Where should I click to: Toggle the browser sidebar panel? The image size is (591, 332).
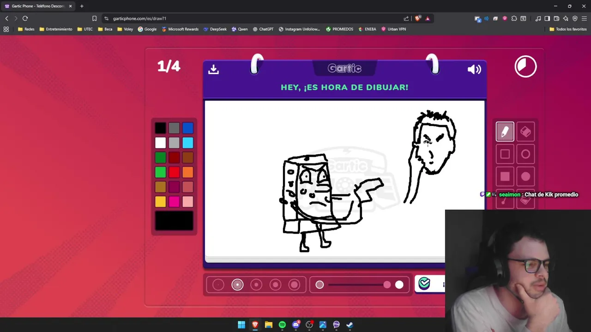point(547,18)
